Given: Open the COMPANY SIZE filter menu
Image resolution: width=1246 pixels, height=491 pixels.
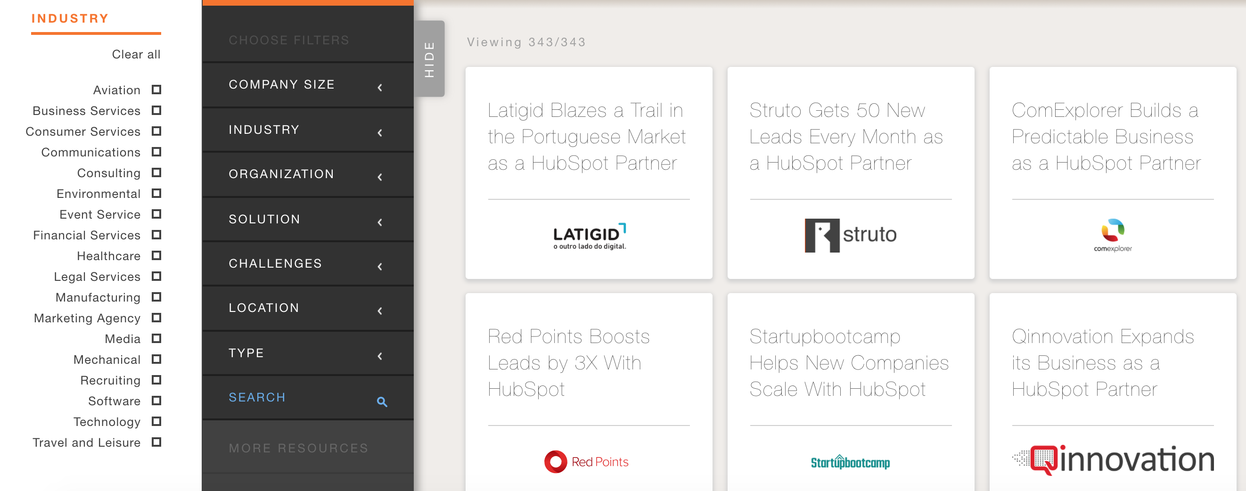Looking at the screenshot, I should coord(308,85).
